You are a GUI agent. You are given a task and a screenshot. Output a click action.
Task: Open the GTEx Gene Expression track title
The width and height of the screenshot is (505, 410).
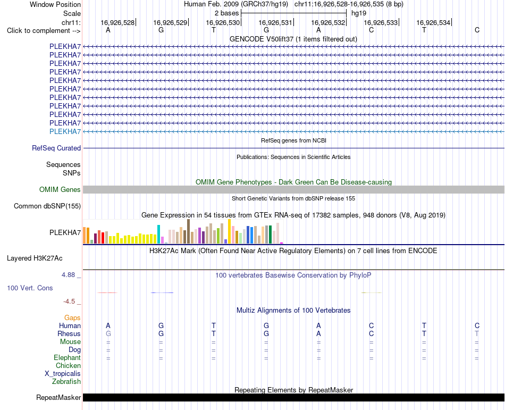(293, 215)
